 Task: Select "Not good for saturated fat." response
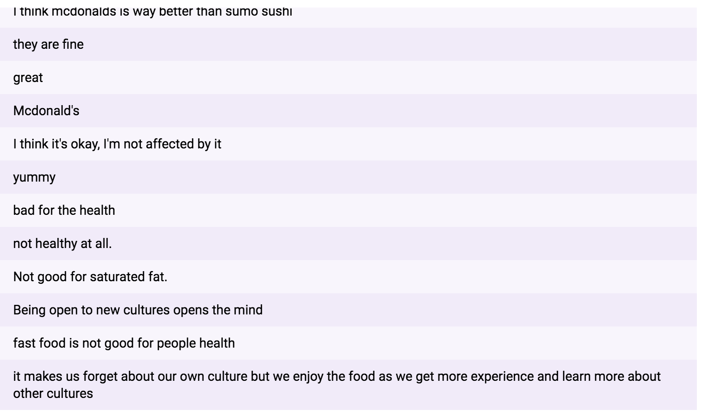[90, 277]
